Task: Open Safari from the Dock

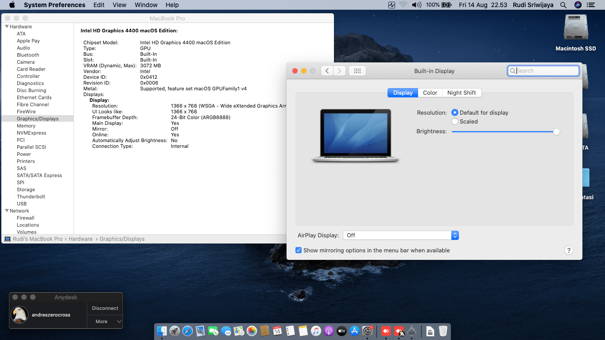Action: click(187, 331)
